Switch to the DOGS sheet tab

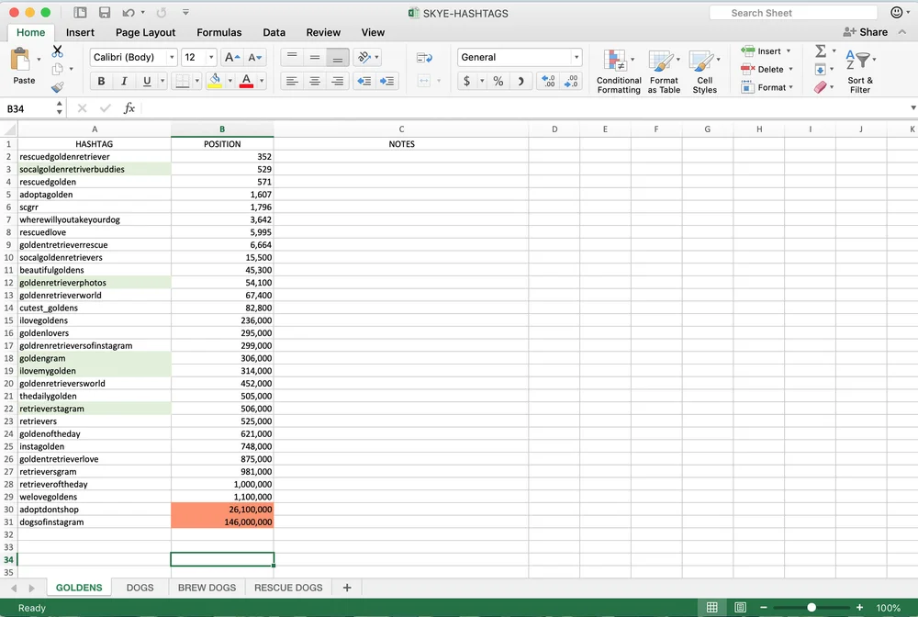point(140,588)
